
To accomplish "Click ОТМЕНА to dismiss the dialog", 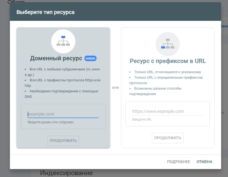I will 204,162.
